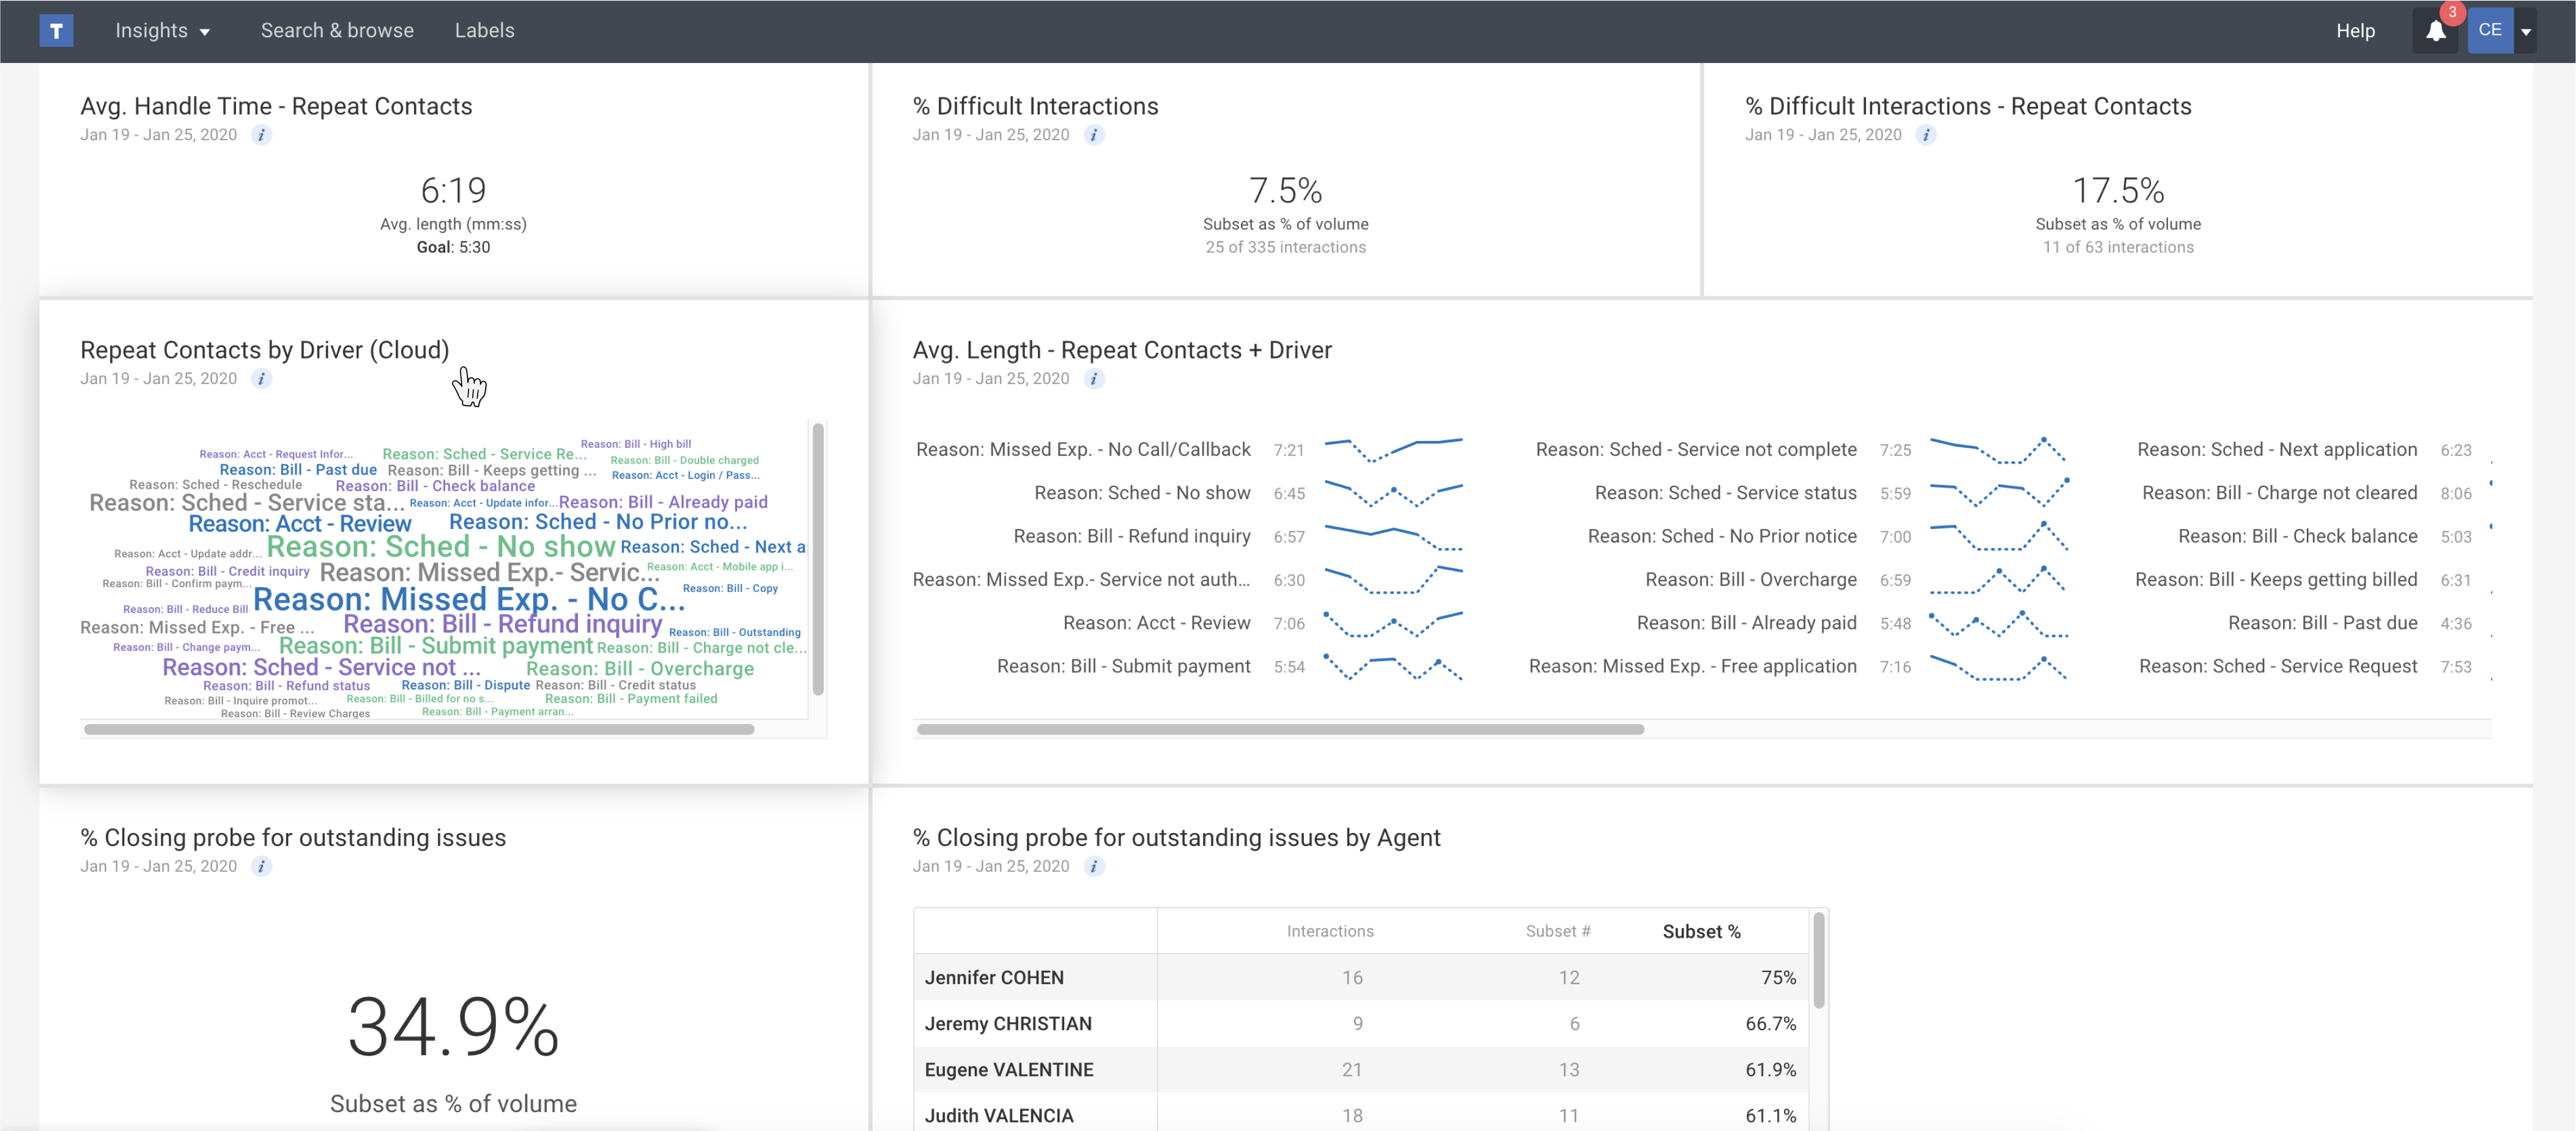Click the T logo home icon
Viewport: 2576px width, 1131px height.
56,31
